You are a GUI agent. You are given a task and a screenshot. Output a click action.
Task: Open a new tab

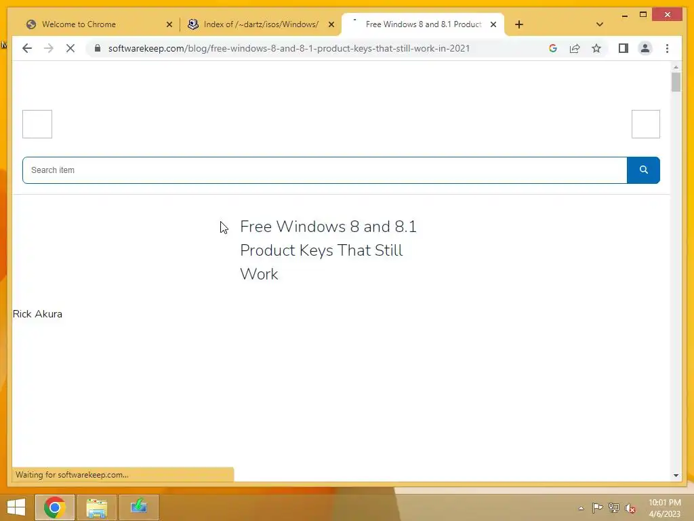[x=519, y=24]
